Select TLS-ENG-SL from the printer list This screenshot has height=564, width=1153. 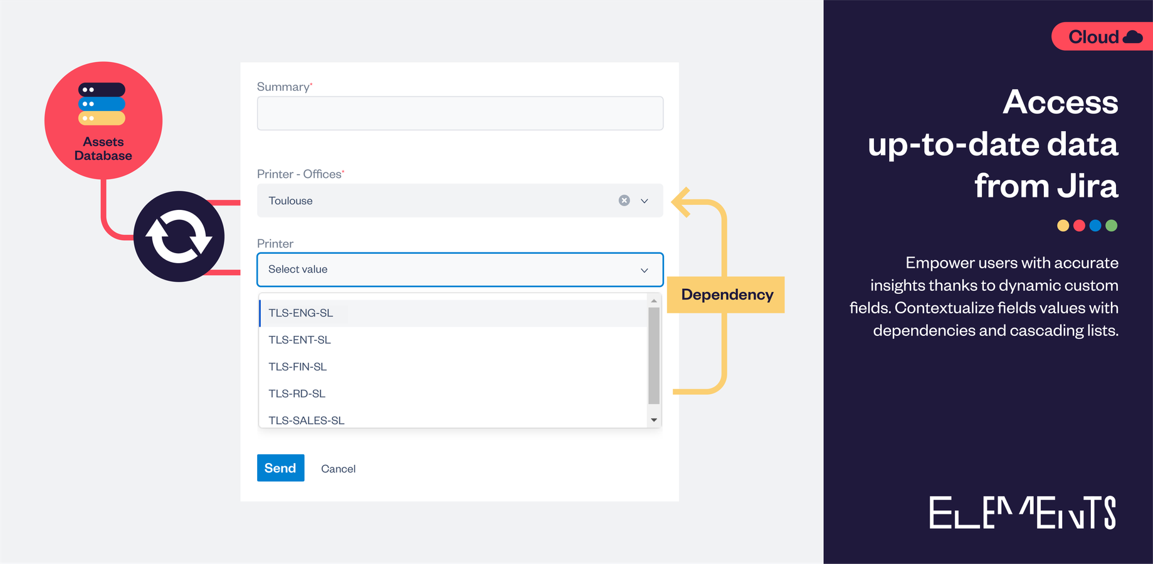pyautogui.click(x=453, y=313)
